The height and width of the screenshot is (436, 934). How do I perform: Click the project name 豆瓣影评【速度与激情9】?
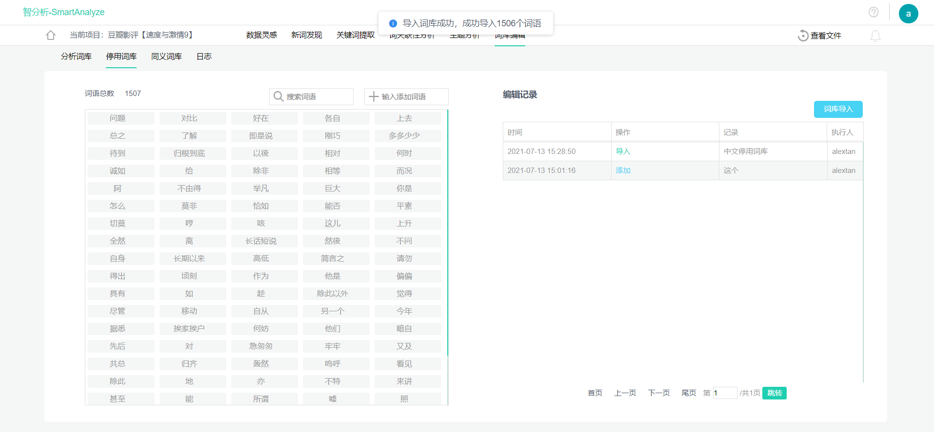(151, 35)
